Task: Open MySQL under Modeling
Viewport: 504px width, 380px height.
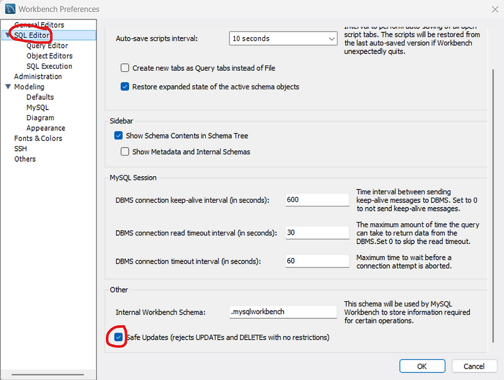Action: click(x=38, y=108)
